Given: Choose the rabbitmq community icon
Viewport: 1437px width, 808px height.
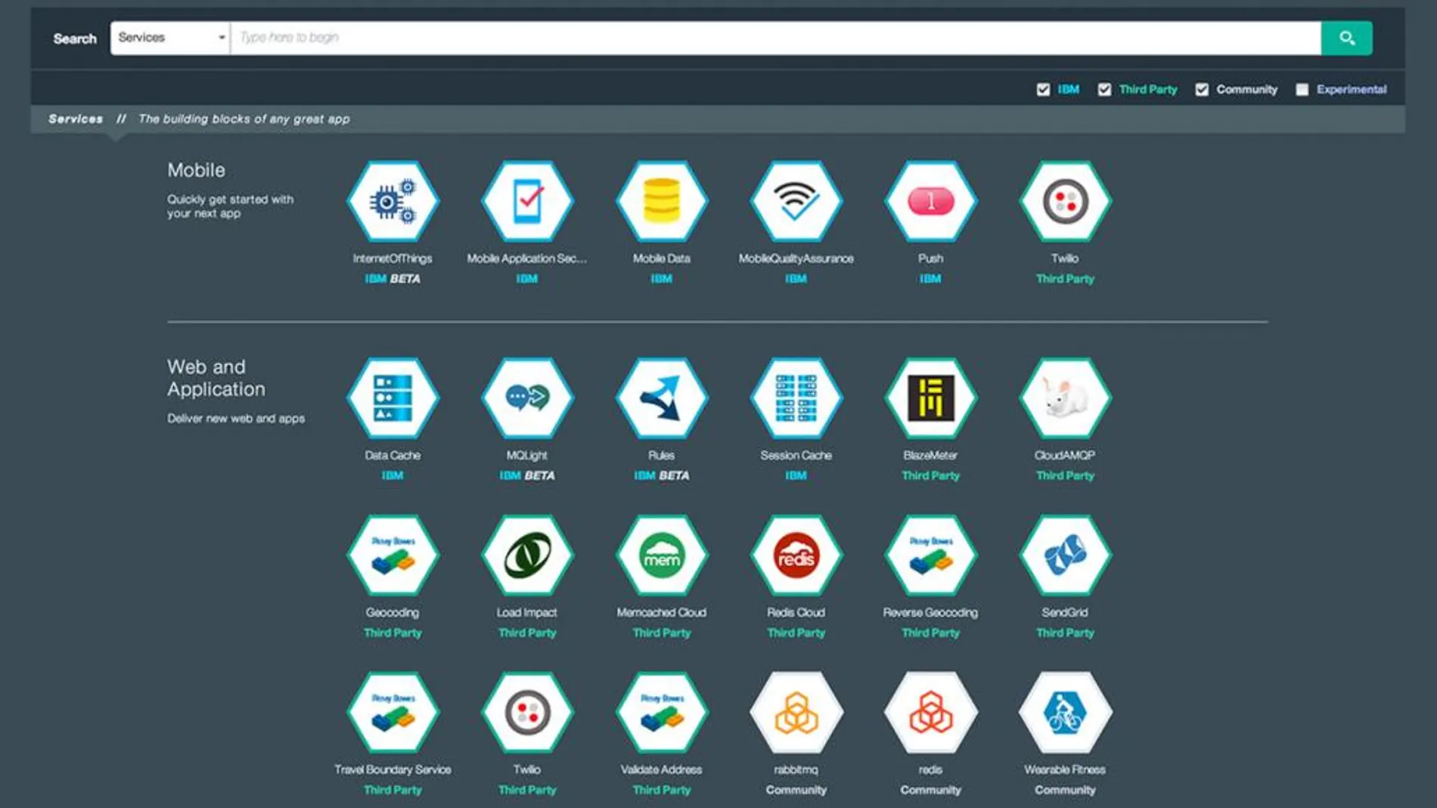Looking at the screenshot, I should (796, 713).
